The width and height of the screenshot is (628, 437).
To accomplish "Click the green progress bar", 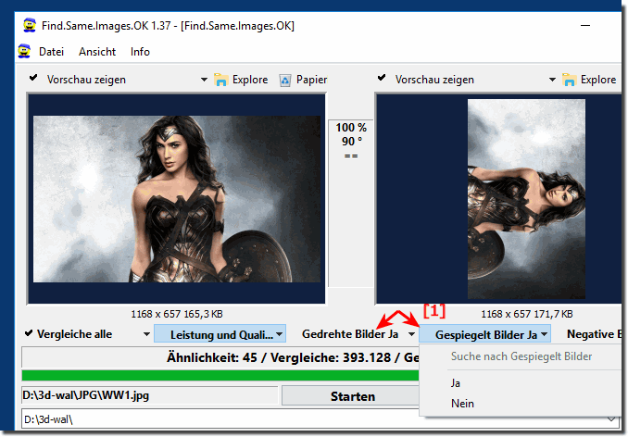I will [220, 375].
